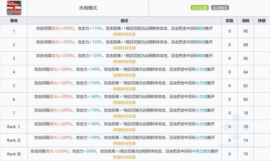
Task: Click the 小力地 link in level 7 description
Action: (201, 110)
